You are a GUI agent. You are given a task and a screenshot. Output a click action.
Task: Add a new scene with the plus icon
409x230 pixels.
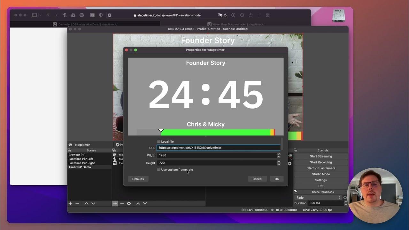click(70, 203)
